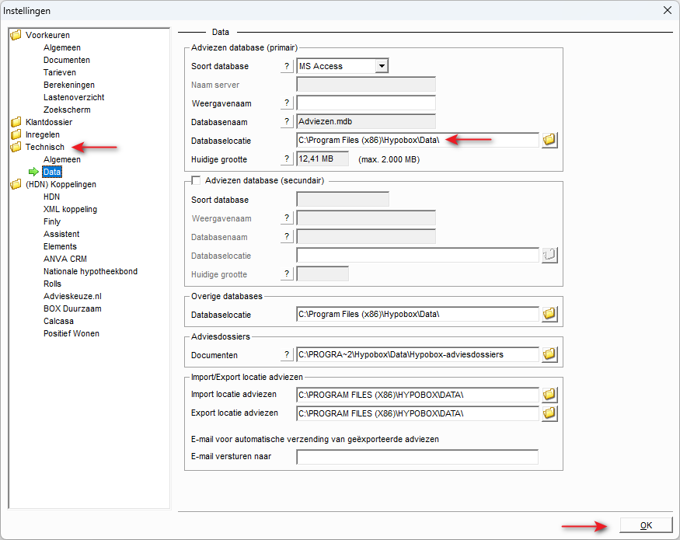Browse folder for Export locatie adviezen
The width and height of the screenshot is (680, 540).
549,413
